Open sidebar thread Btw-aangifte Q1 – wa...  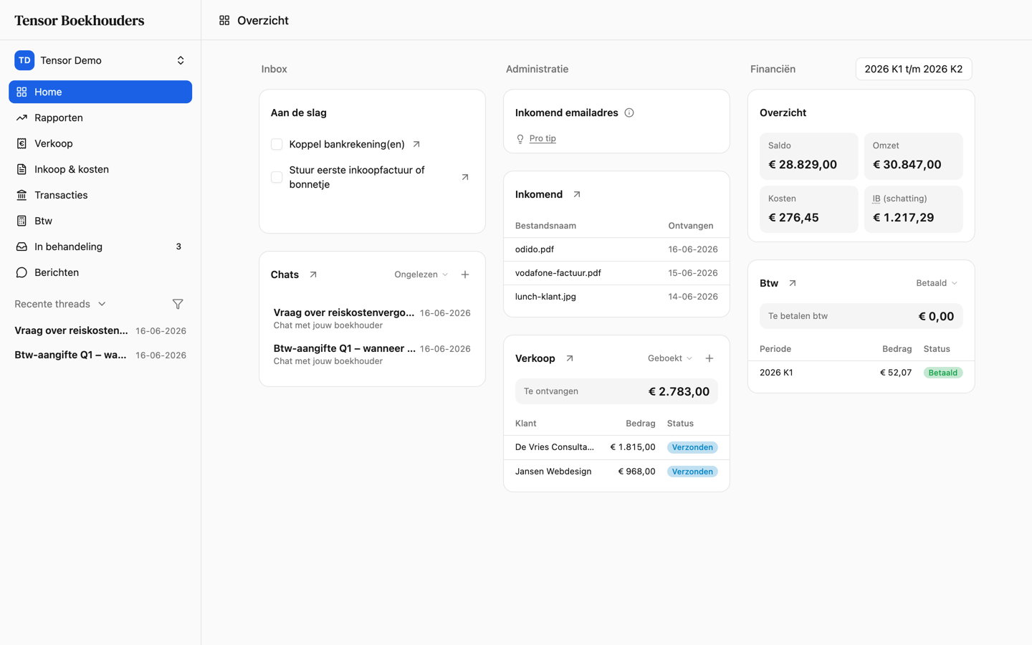click(x=100, y=355)
